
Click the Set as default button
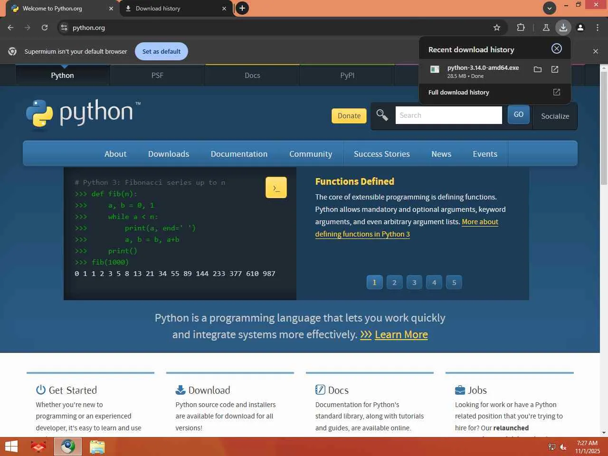tap(161, 51)
